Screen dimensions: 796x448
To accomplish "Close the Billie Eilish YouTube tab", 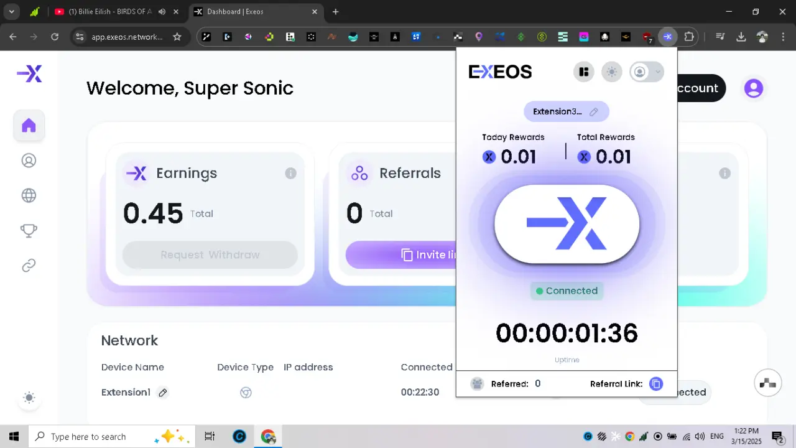I will pyautogui.click(x=176, y=12).
